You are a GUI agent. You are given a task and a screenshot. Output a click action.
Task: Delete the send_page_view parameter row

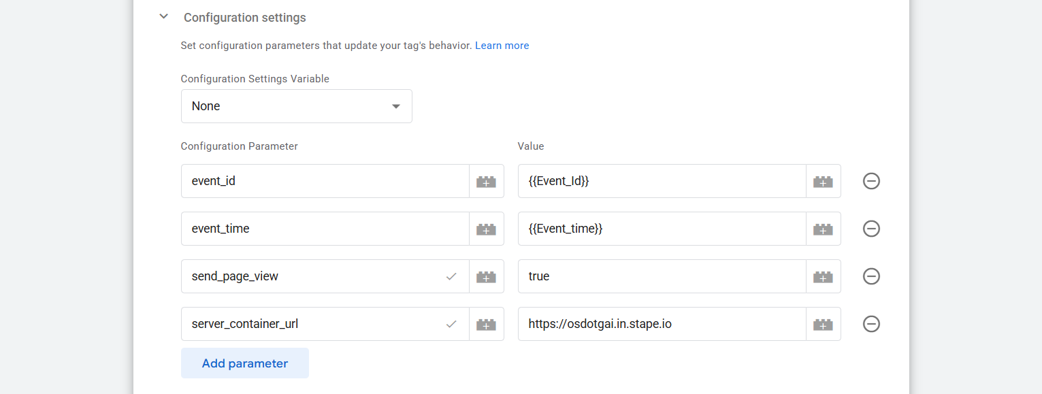coord(871,276)
